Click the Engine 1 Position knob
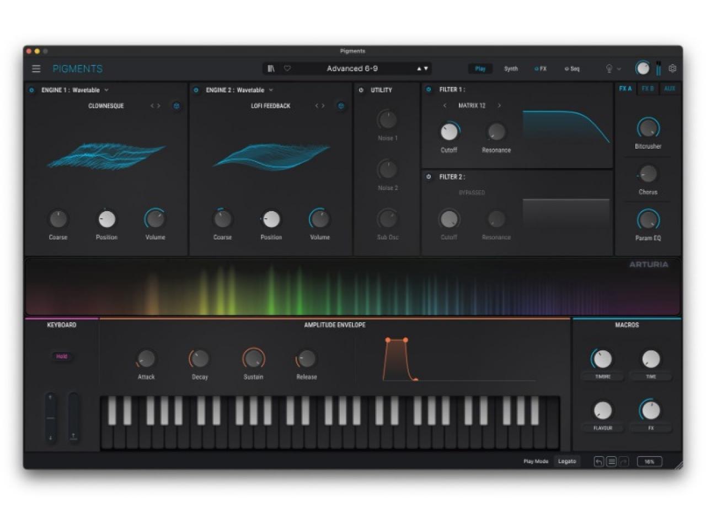Screen dimensions: 706x529 click(106, 219)
